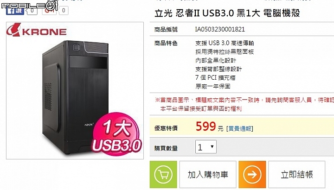
Task: Click the Mobile01 watermark logo
Action: (30, 5)
